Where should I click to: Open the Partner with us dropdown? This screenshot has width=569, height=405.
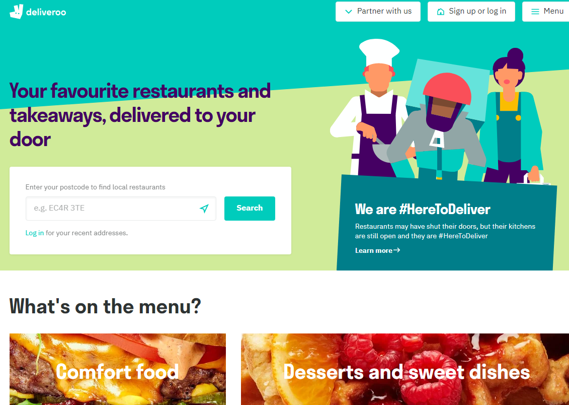[378, 12]
